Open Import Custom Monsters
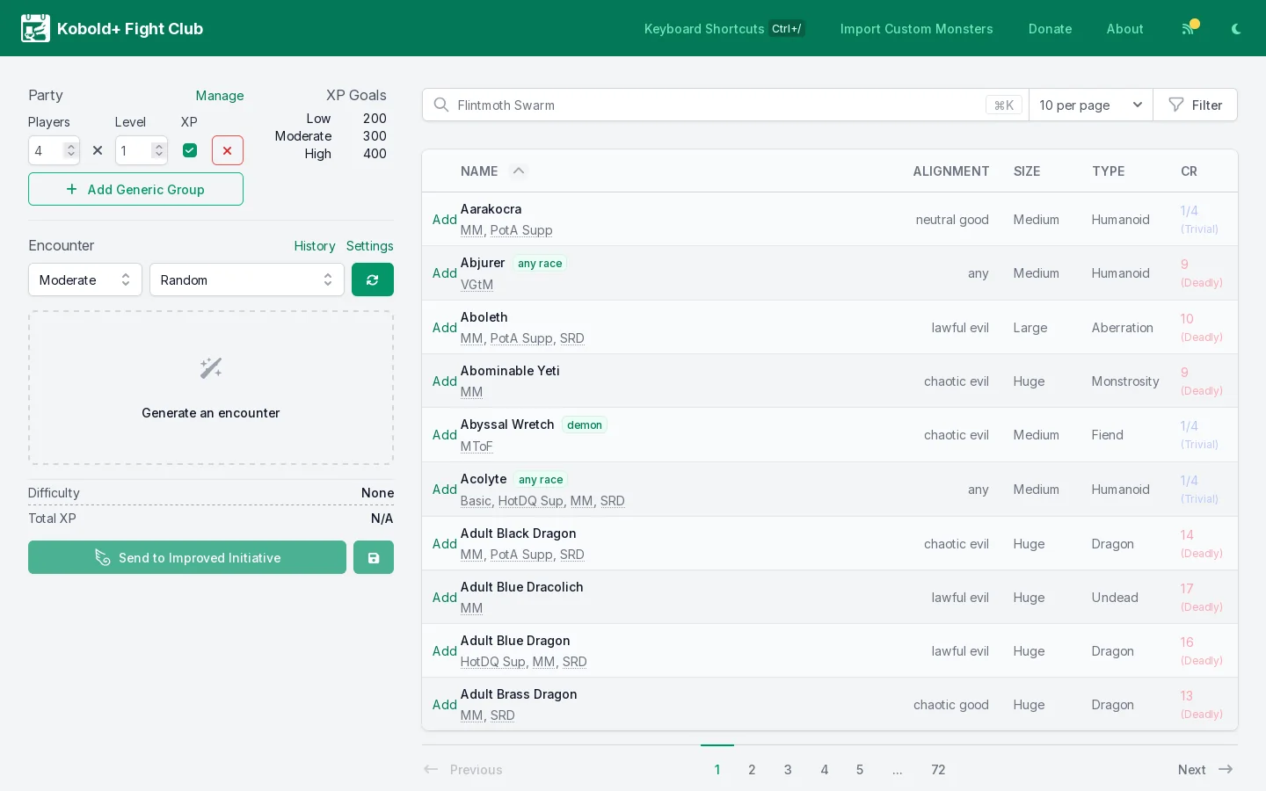Image resolution: width=1266 pixels, height=791 pixels. 917,29
